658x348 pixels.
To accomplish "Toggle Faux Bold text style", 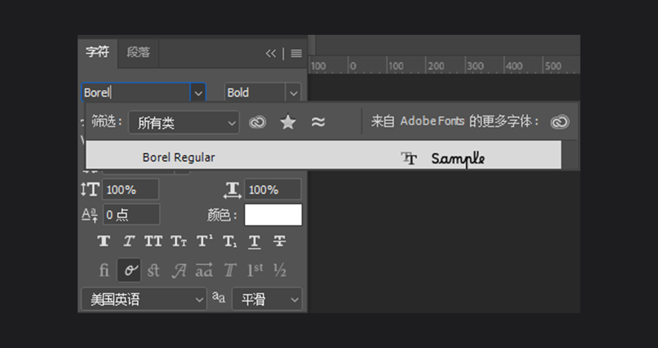I will (104, 242).
